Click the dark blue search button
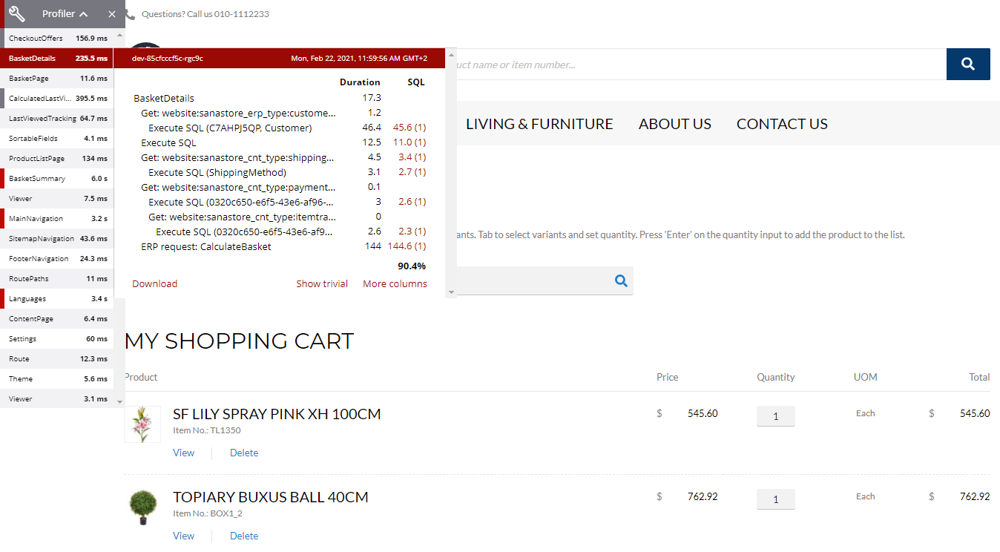This screenshot has width=1000, height=552. tap(968, 64)
